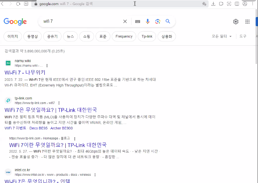The width and height of the screenshot is (258, 183).
Task: Select the 공유기 filter chip
Action: point(52,36)
